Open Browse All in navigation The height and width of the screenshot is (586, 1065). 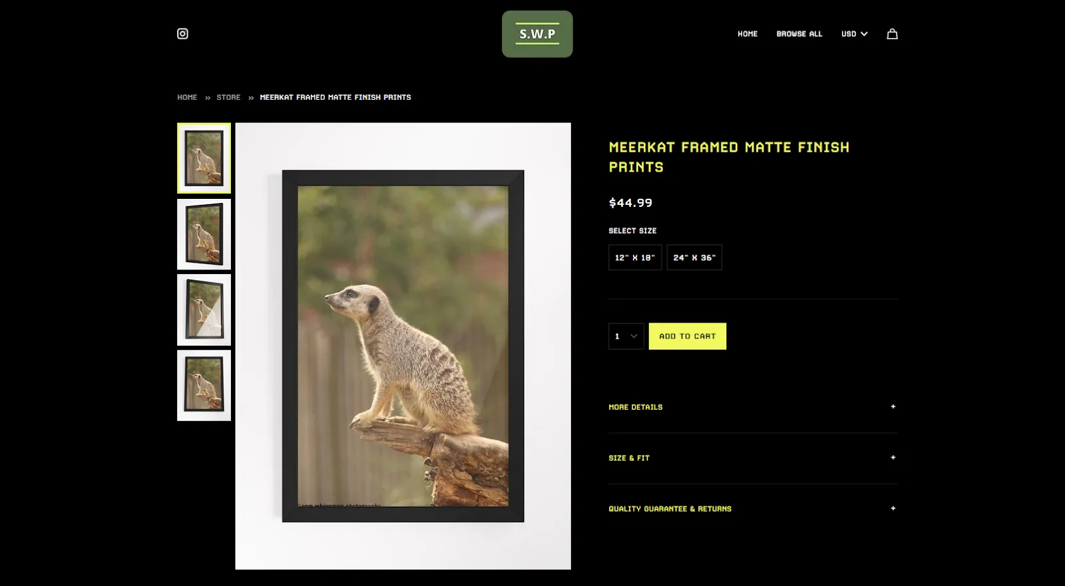tap(799, 34)
